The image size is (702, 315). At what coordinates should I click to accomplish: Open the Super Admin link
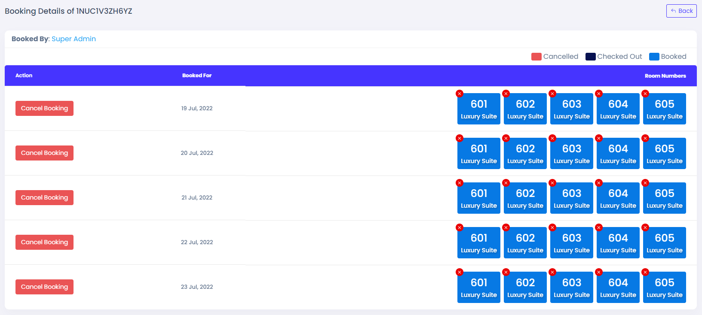(x=74, y=39)
